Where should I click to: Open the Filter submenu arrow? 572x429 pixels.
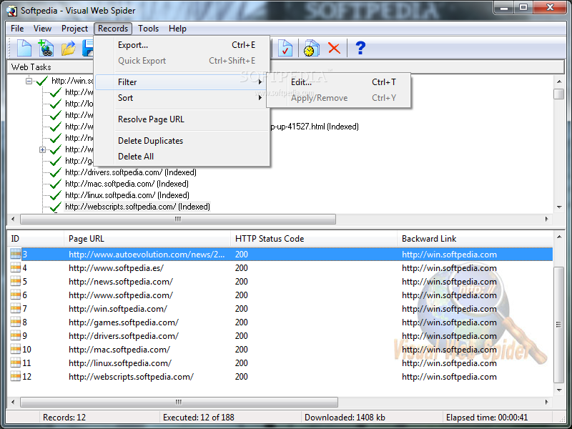click(x=260, y=82)
